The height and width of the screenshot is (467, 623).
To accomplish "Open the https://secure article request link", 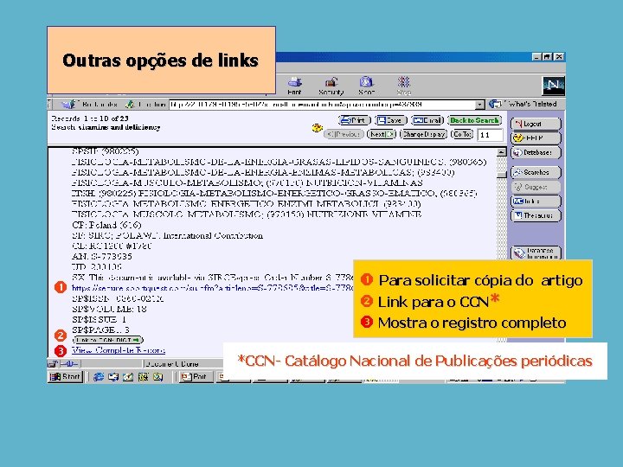I will (x=212, y=287).
